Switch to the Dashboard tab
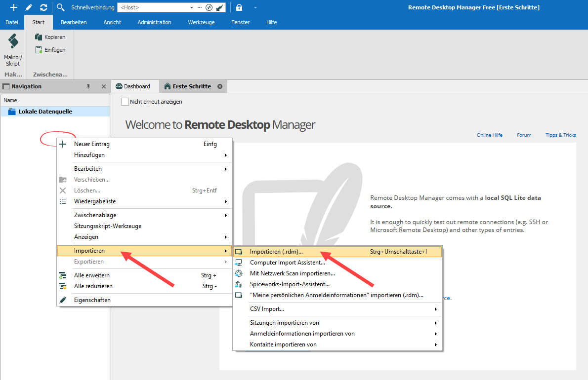 (132, 86)
